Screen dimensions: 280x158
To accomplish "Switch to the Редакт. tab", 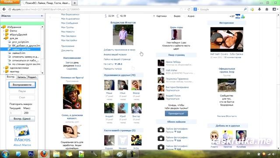I will tap(32, 77).
